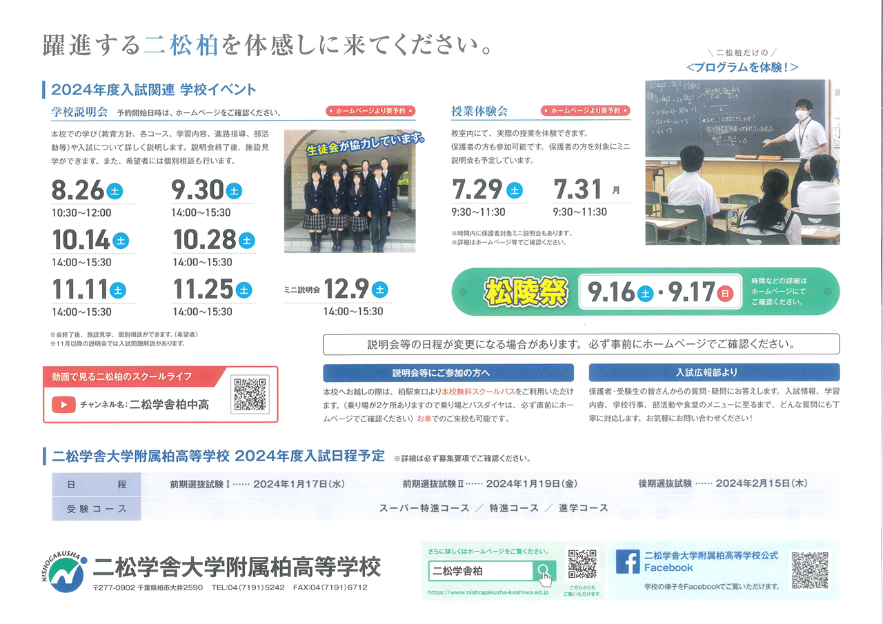
Task: Click 前期選抜試験Ⅰ 2024年1月17日(水)
Action: point(257,484)
